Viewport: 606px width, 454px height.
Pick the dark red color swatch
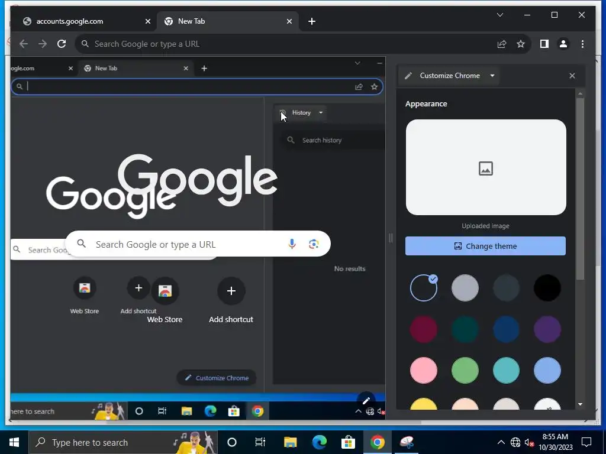(x=424, y=329)
